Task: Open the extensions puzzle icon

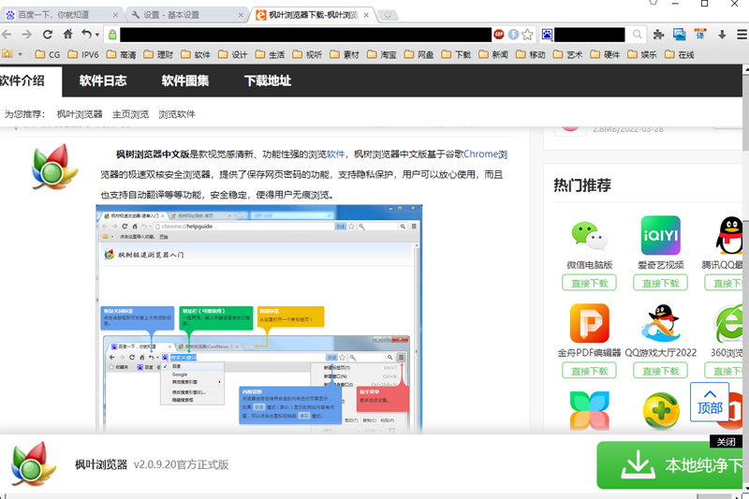Action: [659, 35]
